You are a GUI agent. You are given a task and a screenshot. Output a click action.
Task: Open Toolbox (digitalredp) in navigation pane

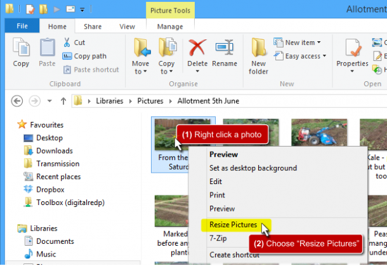tap(70, 203)
